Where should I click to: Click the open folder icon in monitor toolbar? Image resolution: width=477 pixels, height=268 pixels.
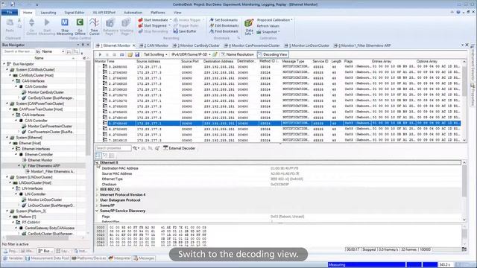[x=130, y=54]
